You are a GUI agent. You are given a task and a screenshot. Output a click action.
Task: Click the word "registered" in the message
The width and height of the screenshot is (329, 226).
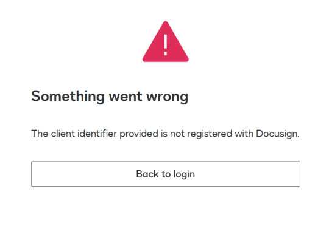(x=210, y=134)
